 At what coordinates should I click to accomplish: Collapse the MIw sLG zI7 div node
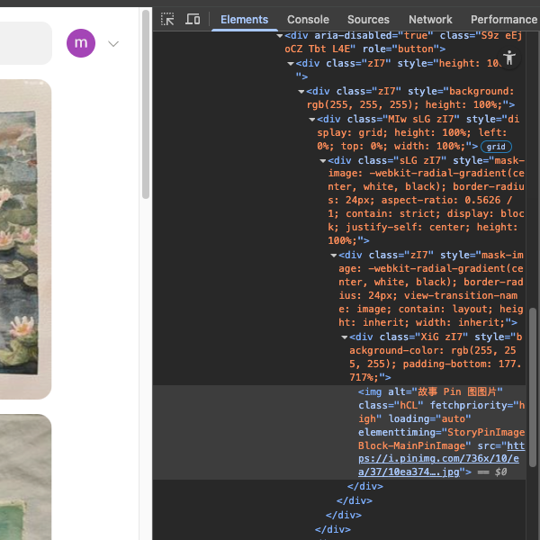click(312, 120)
